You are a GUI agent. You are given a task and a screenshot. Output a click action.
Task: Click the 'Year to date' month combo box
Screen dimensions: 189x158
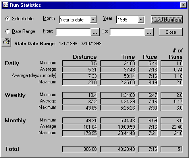point(78,20)
